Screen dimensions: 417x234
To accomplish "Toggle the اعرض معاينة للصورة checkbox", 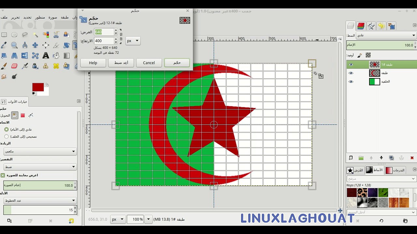I will pos(3,175).
